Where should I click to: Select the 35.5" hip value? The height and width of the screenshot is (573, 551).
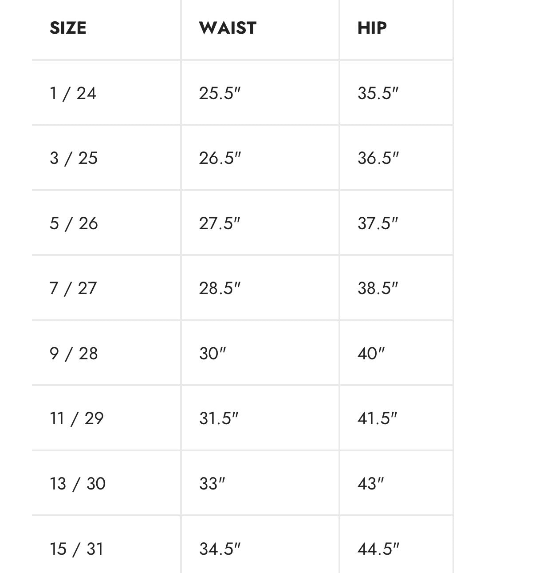[x=378, y=93]
